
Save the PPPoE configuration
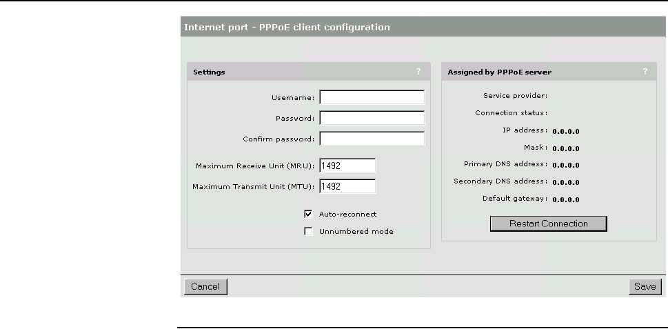click(645, 287)
